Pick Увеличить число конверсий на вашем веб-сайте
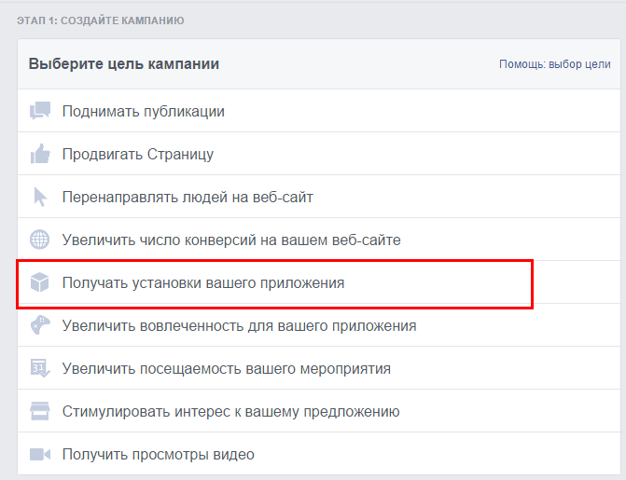Image resolution: width=626 pixels, height=480 pixels. click(318, 240)
